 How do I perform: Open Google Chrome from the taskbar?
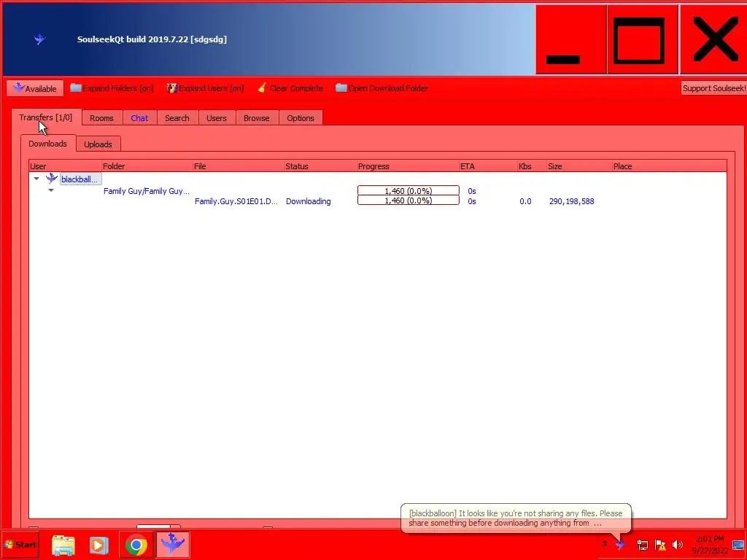pyautogui.click(x=136, y=545)
